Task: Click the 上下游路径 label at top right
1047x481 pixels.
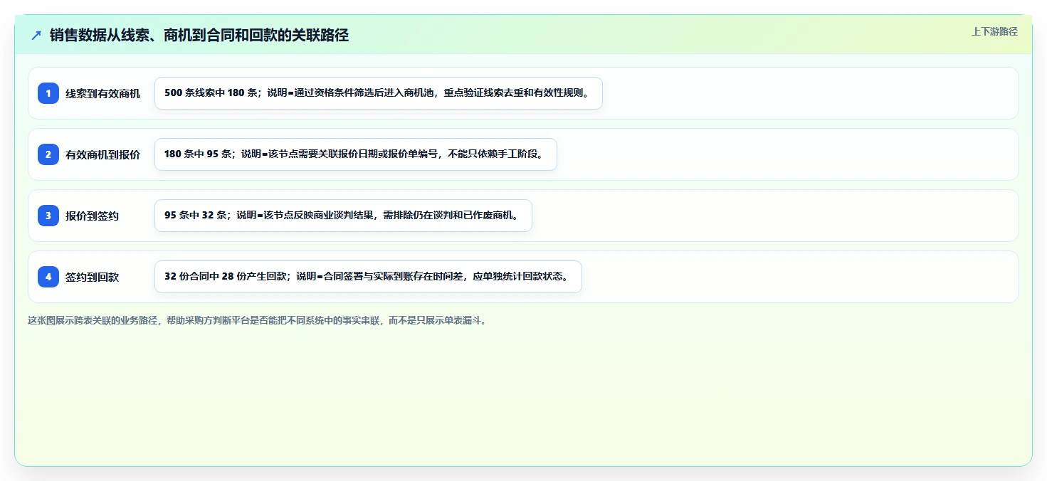Action: coord(994,31)
